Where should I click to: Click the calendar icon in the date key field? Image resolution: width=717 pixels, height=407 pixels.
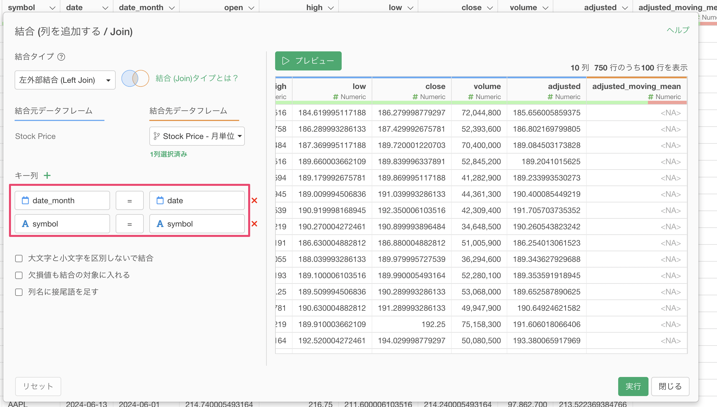pyautogui.click(x=160, y=200)
